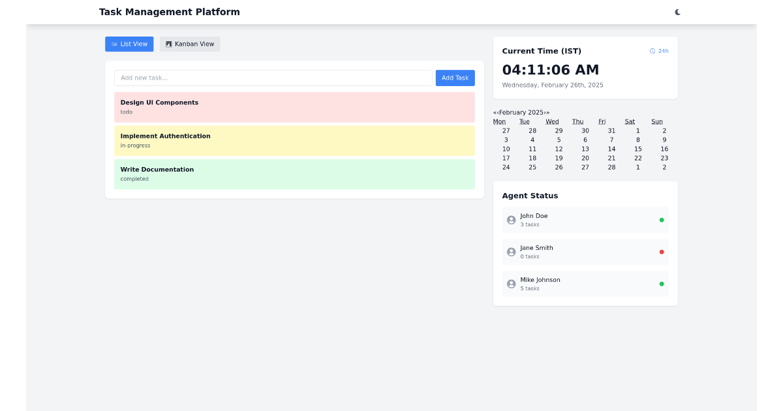Image resolution: width=783 pixels, height=411 pixels.
Task: Jump to next year using the » arrows
Action: click(548, 112)
